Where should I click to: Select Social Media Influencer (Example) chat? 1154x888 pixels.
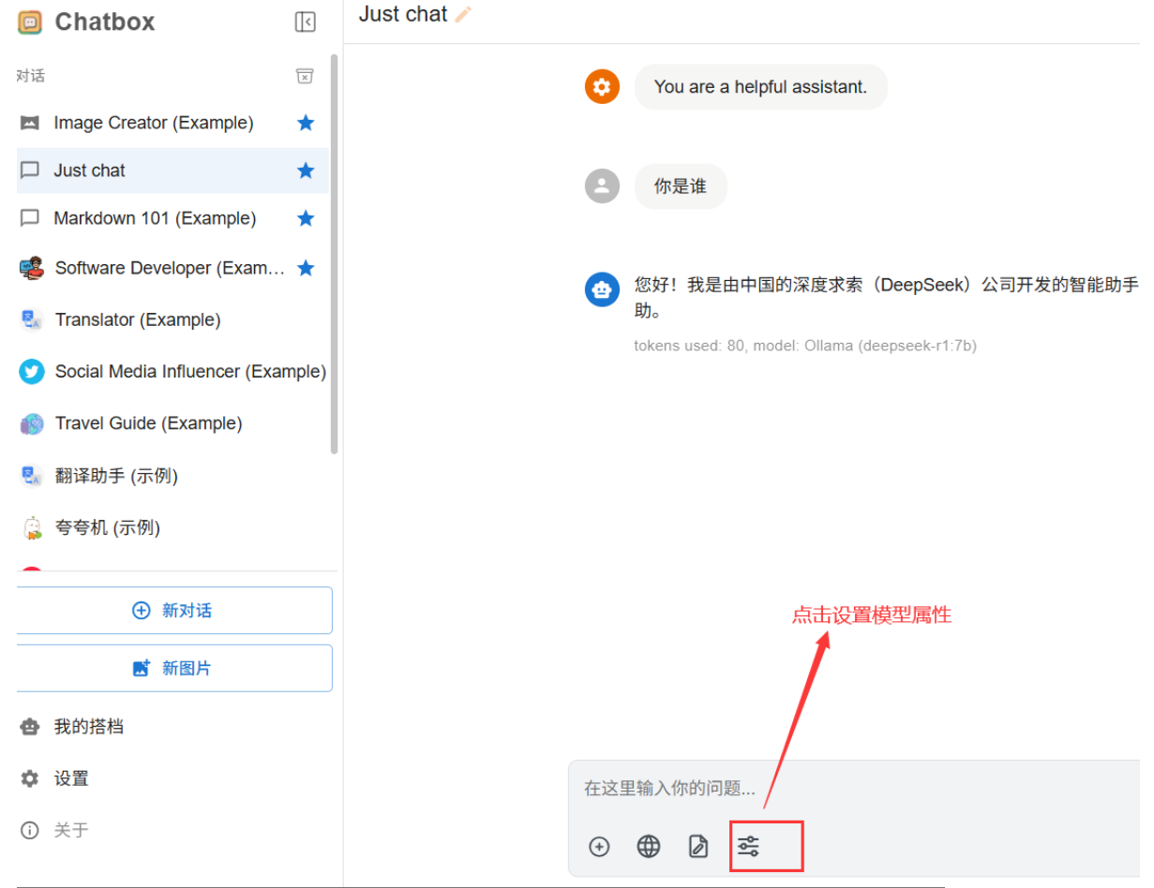pos(190,372)
